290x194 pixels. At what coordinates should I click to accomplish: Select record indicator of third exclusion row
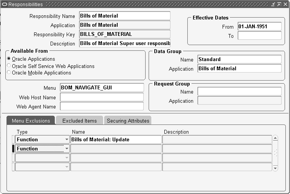[x=13, y=158]
